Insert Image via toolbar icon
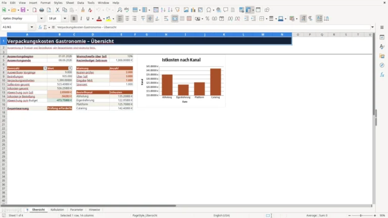388x218 pixels. point(186,10)
